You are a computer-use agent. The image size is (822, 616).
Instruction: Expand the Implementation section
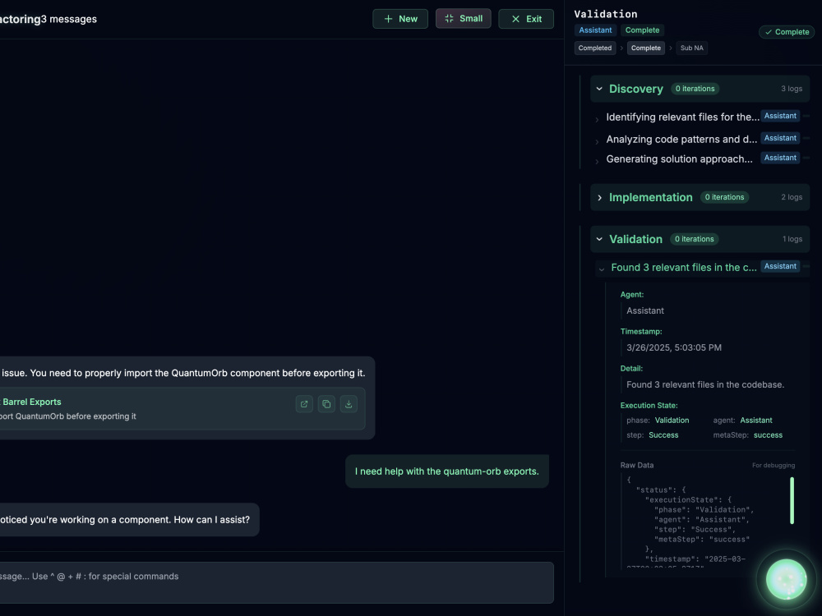pos(599,197)
